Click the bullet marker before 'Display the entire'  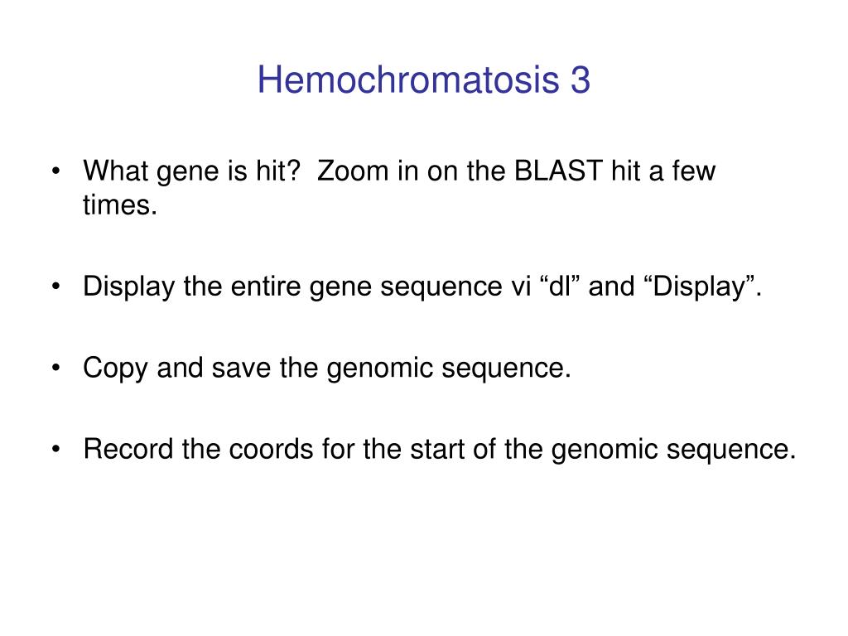[55, 287]
